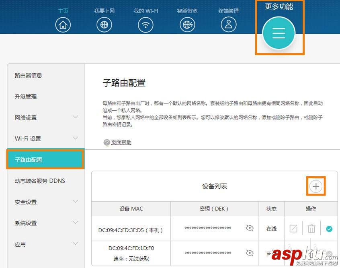This screenshot has height=268, width=340.
Task: Open 我的 Wi-Fi settings icon
Action: [145, 25]
